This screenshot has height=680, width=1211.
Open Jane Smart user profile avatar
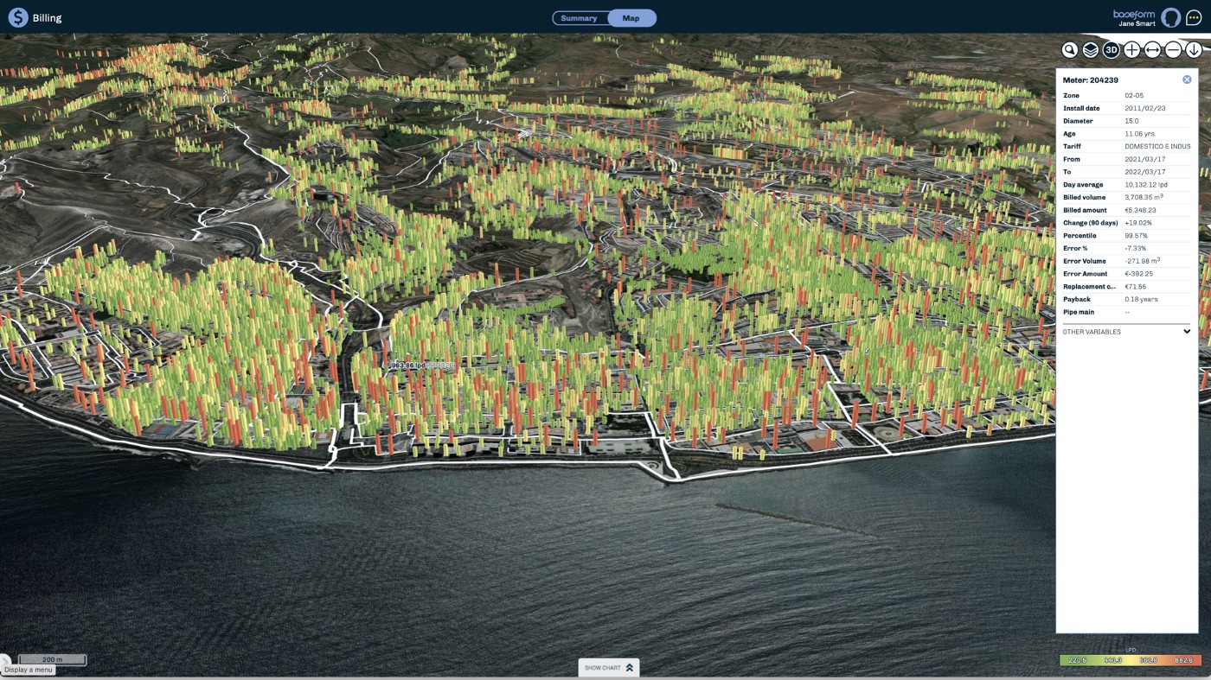coord(1170,18)
